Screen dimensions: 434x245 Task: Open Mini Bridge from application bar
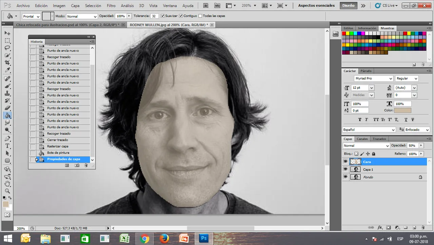(217, 5)
